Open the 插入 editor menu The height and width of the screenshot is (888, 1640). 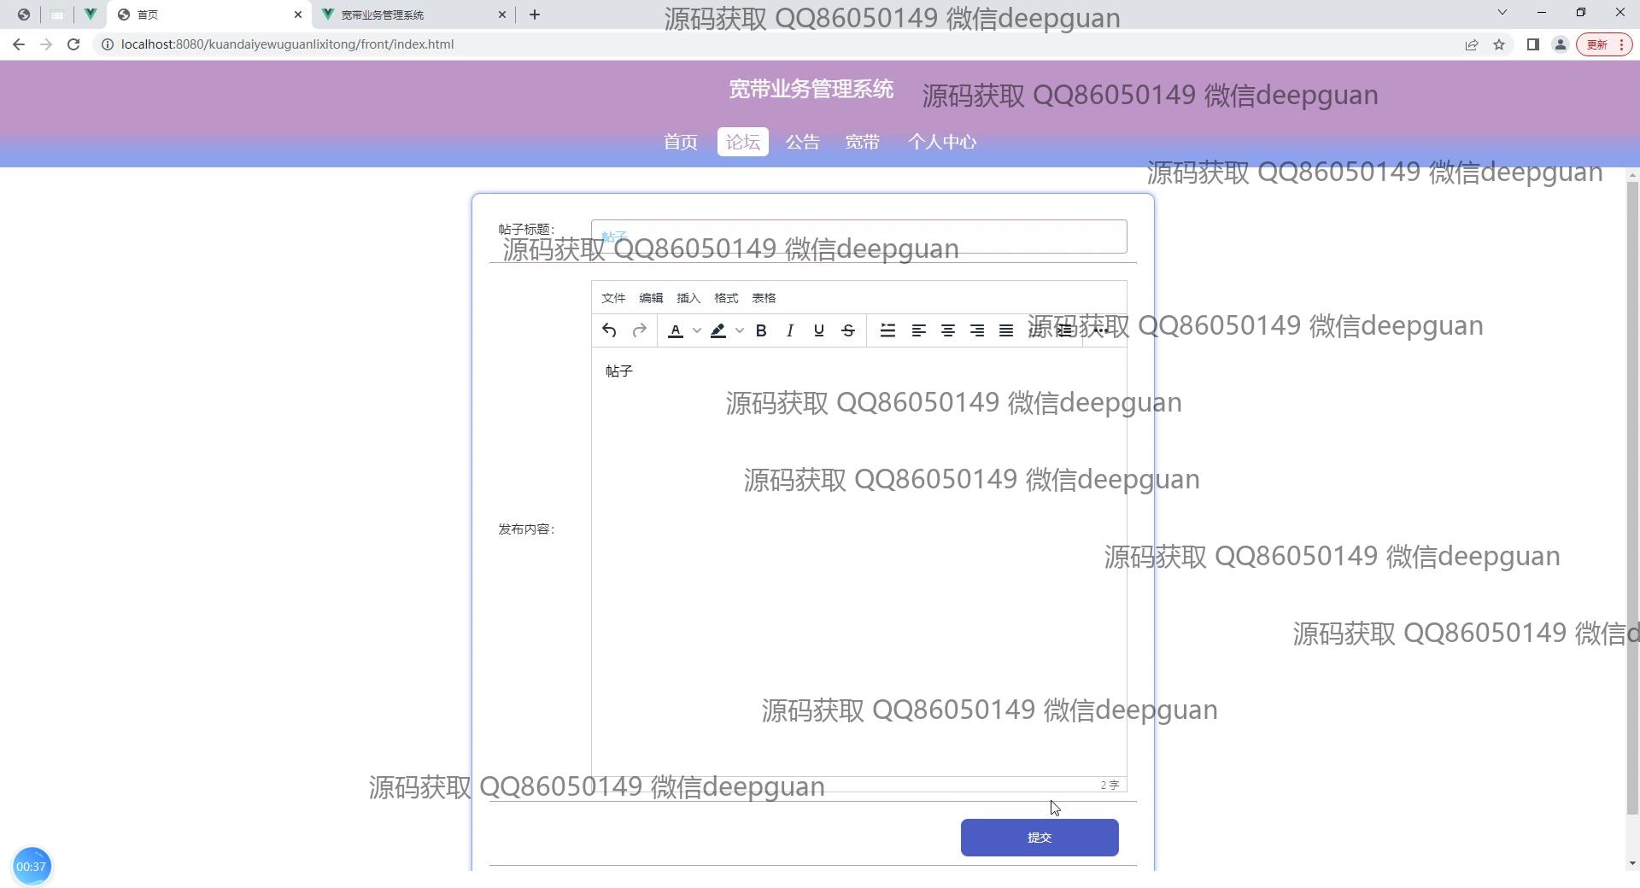click(x=688, y=298)
